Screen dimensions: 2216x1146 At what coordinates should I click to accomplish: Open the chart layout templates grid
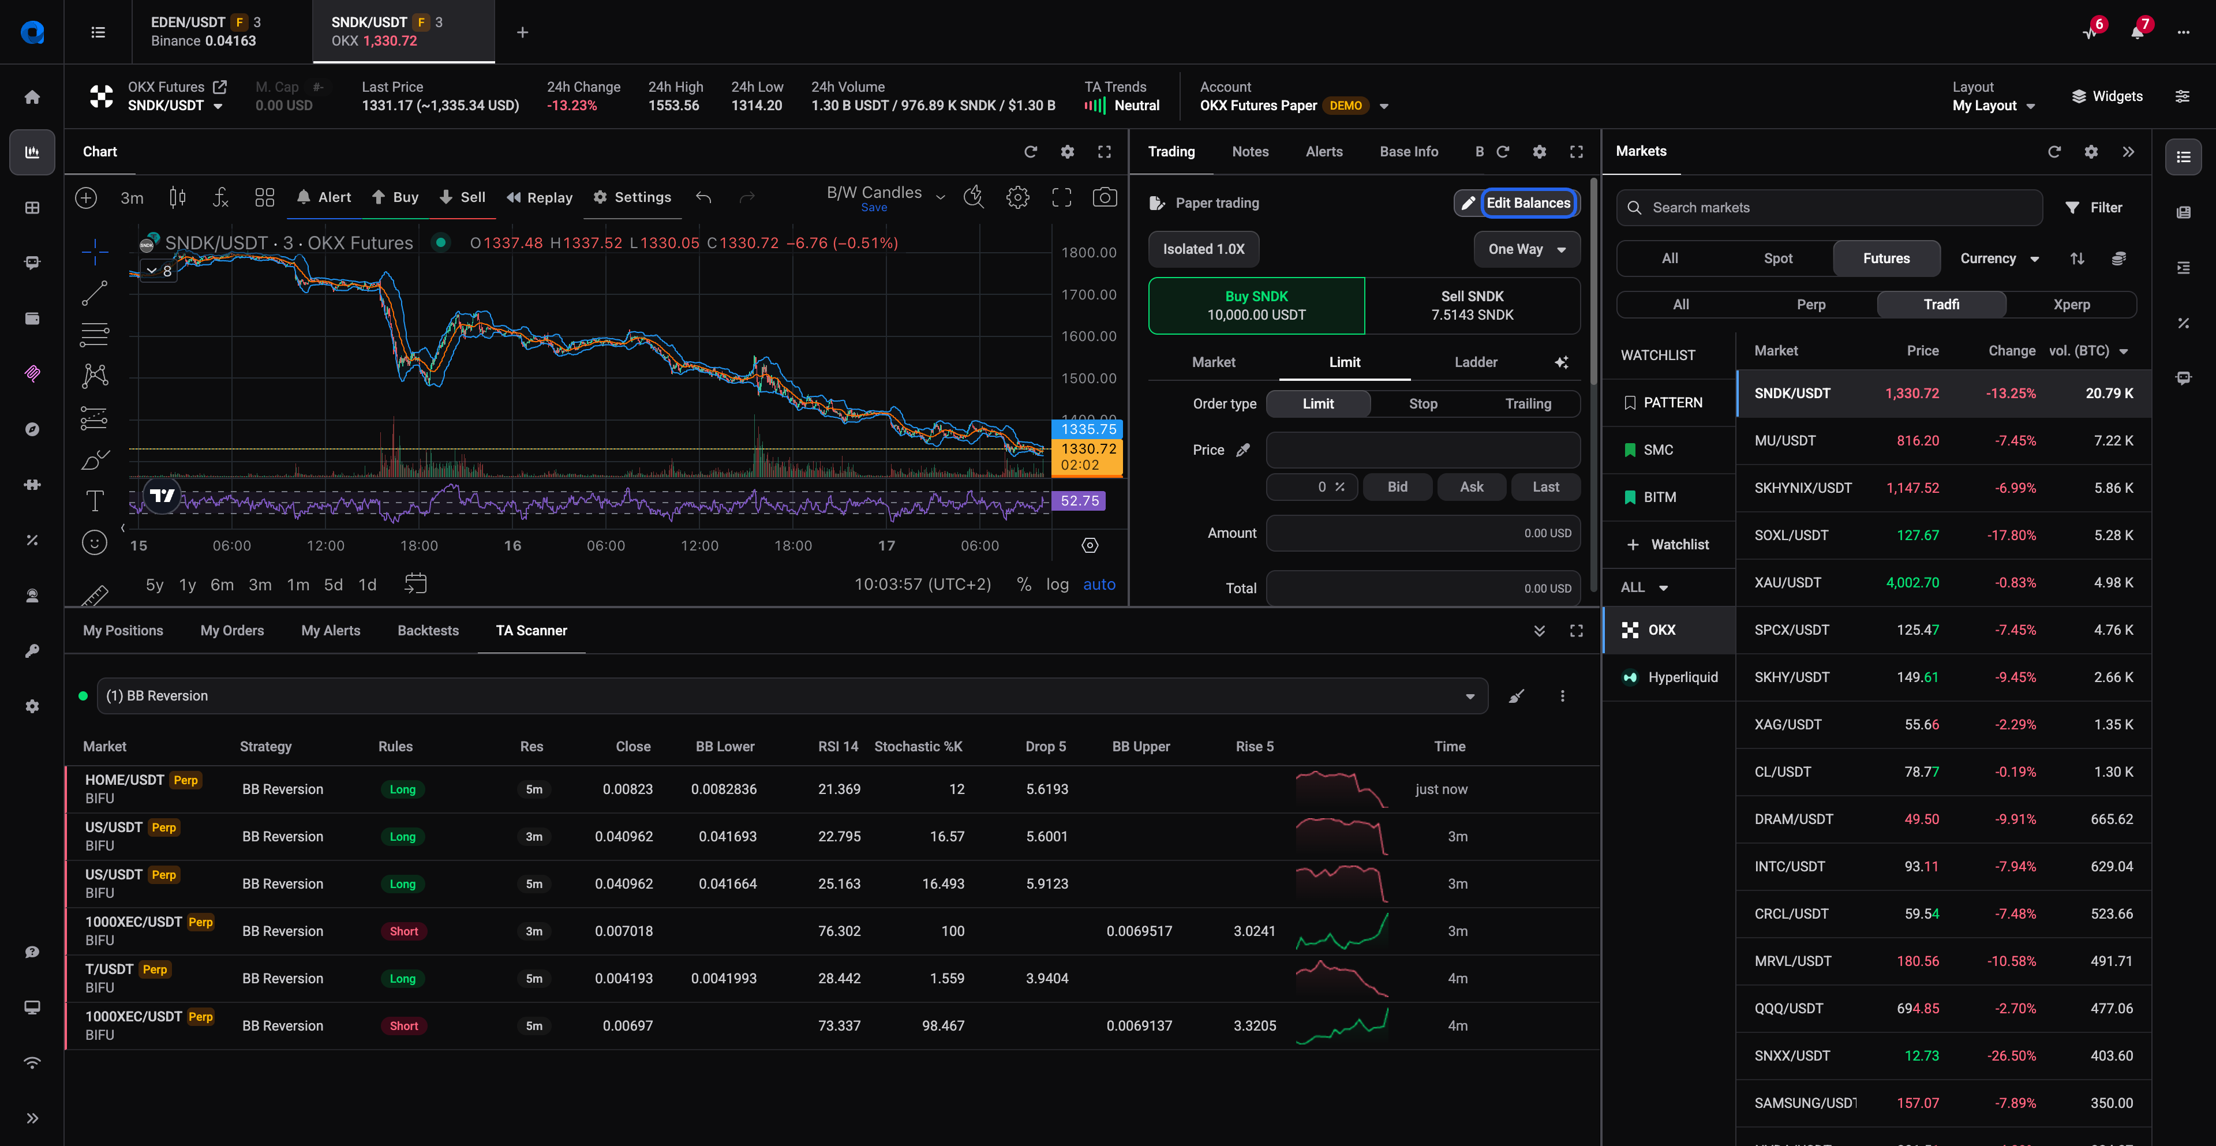point(264,197)
